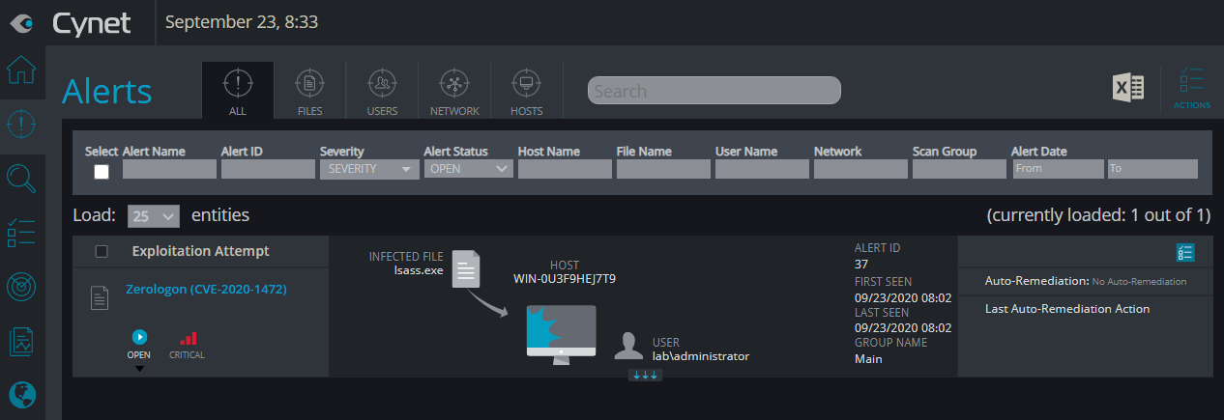
Task: Open the Home dashboard sidebar icon
Action: point(21,70)
